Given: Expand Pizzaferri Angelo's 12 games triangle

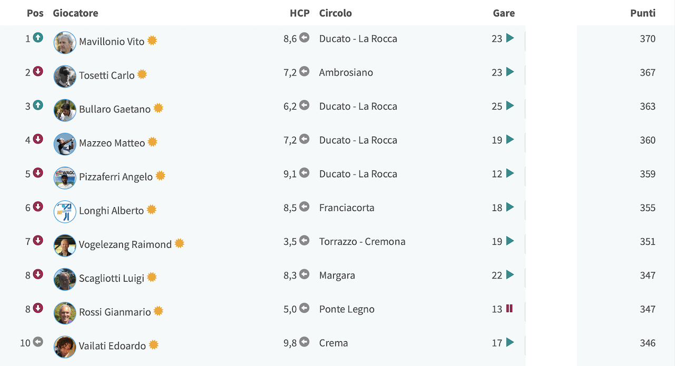Looking at the screenshot, I should point(510,173).
